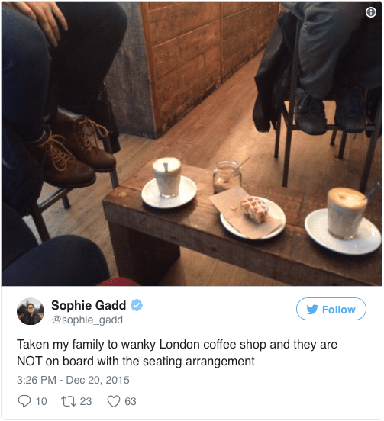
Task: Click the retweet arrows icon
Action: point(69,401)
